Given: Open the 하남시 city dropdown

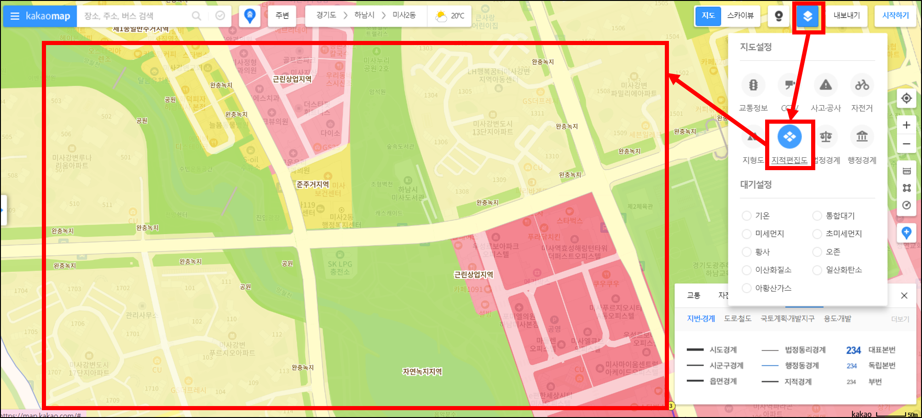Looking at the screenshot, I should [364, 15].
